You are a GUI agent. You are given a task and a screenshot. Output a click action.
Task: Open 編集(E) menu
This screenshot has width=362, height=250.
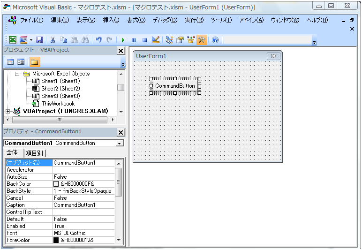[x=60, y=20]
